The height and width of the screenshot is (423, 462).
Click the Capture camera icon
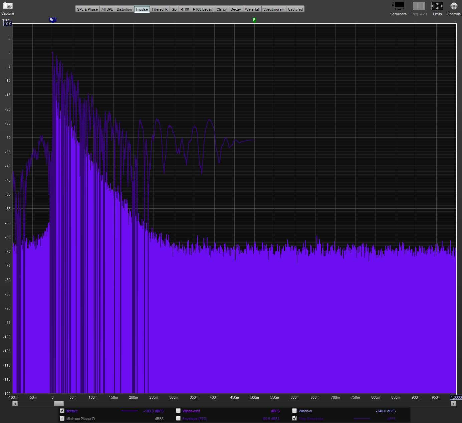pos(7,6)
